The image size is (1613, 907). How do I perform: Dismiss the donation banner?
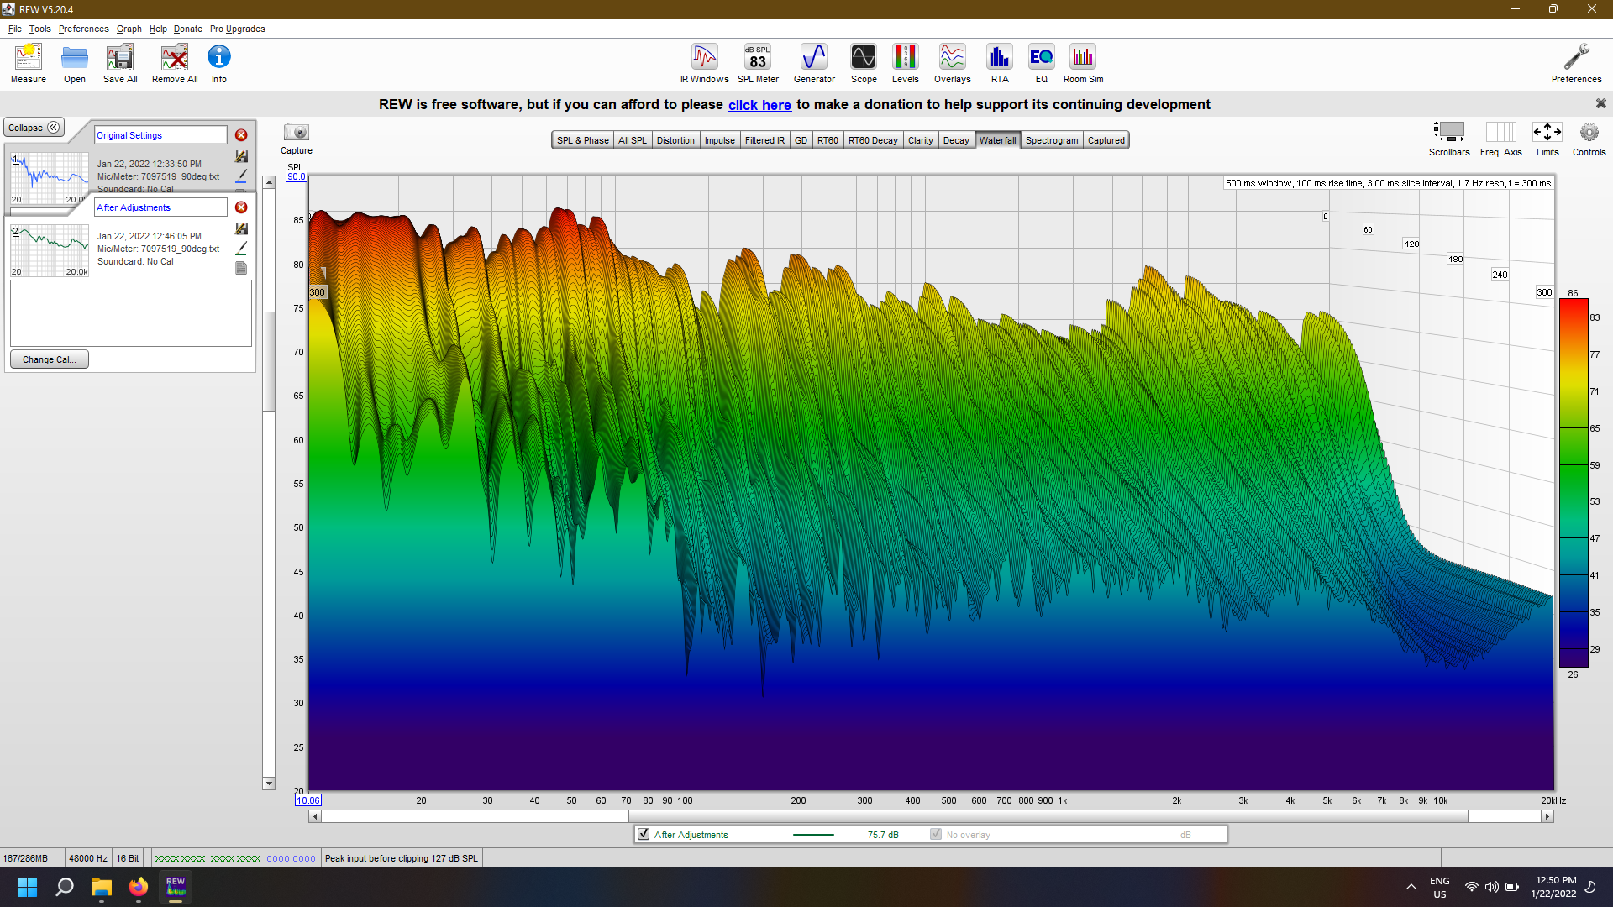coord(1600,103)
